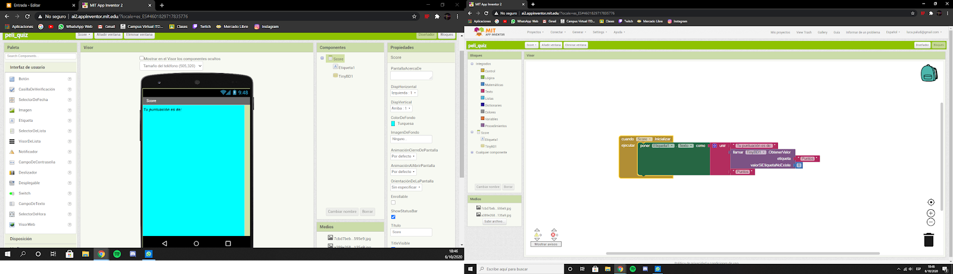The width and height of the screenshot is (953, 274).
Task: Select CampoDeContraseña in the palette
Action: click(36, 162)
